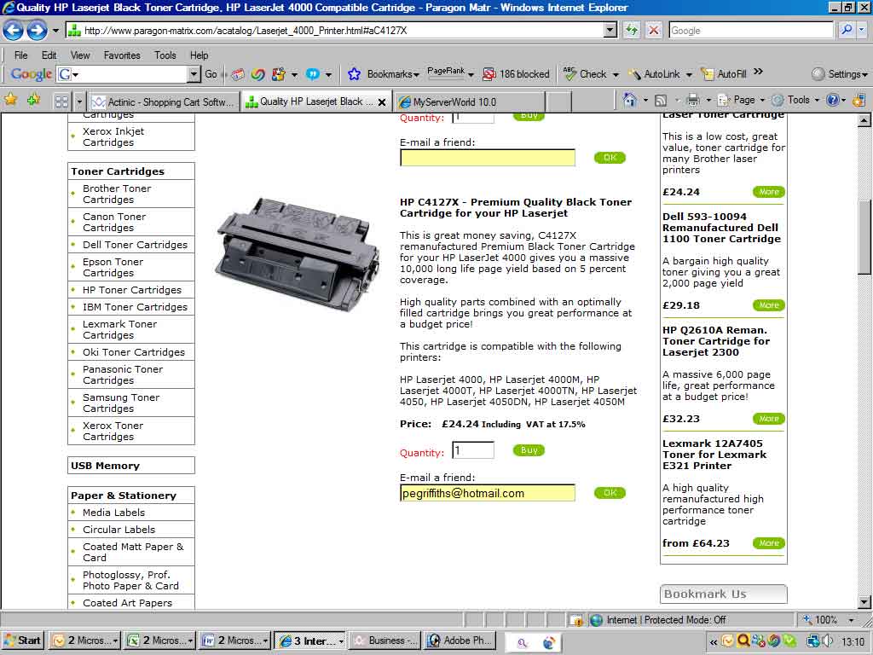Image resolution: width=873 pixels, height=655 pixels.
Task: Click the volume speaker tray icon
Action: 827,641
